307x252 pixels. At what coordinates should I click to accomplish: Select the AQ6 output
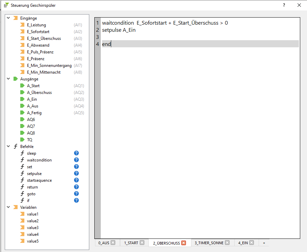31,120
